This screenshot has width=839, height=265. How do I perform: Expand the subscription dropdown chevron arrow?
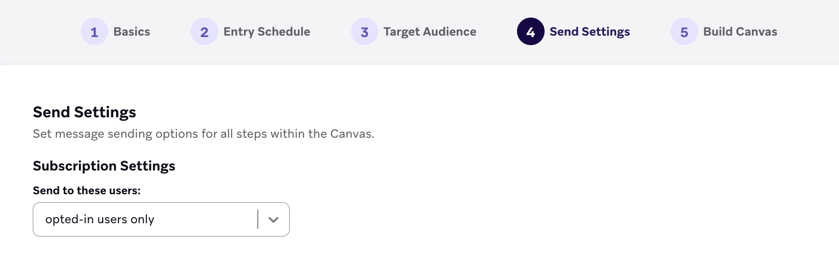tap(273, 219)
